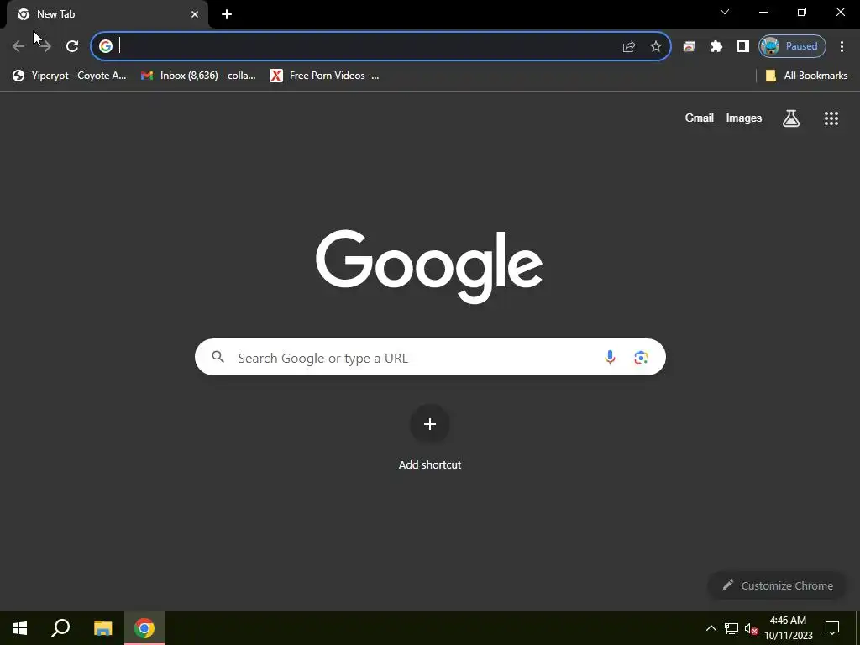The image size is (860, 645).
Task: Open a new tab with the plus button
Action: 227,14
